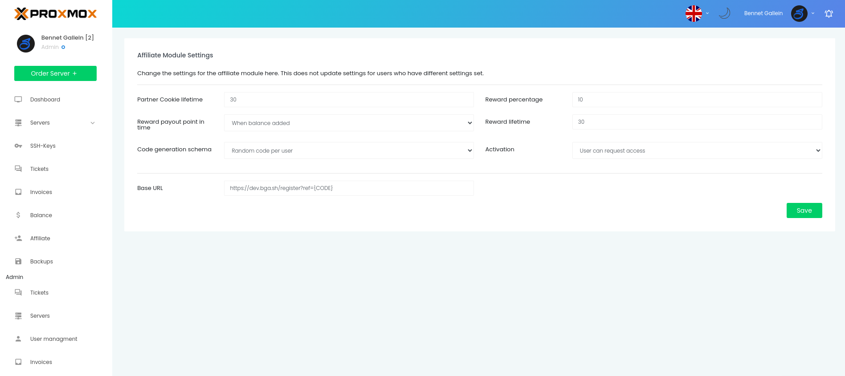Open the notifications bell icon

[829, 14]
